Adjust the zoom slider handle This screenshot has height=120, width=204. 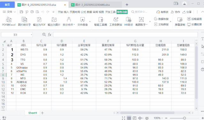(184, 118)
